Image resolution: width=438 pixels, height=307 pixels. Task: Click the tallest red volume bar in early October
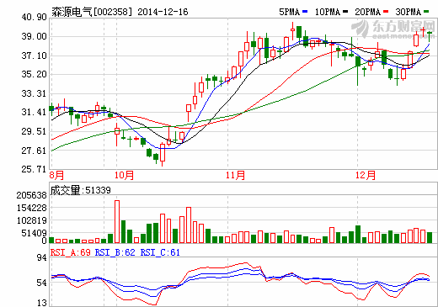[x=117, y=221]
